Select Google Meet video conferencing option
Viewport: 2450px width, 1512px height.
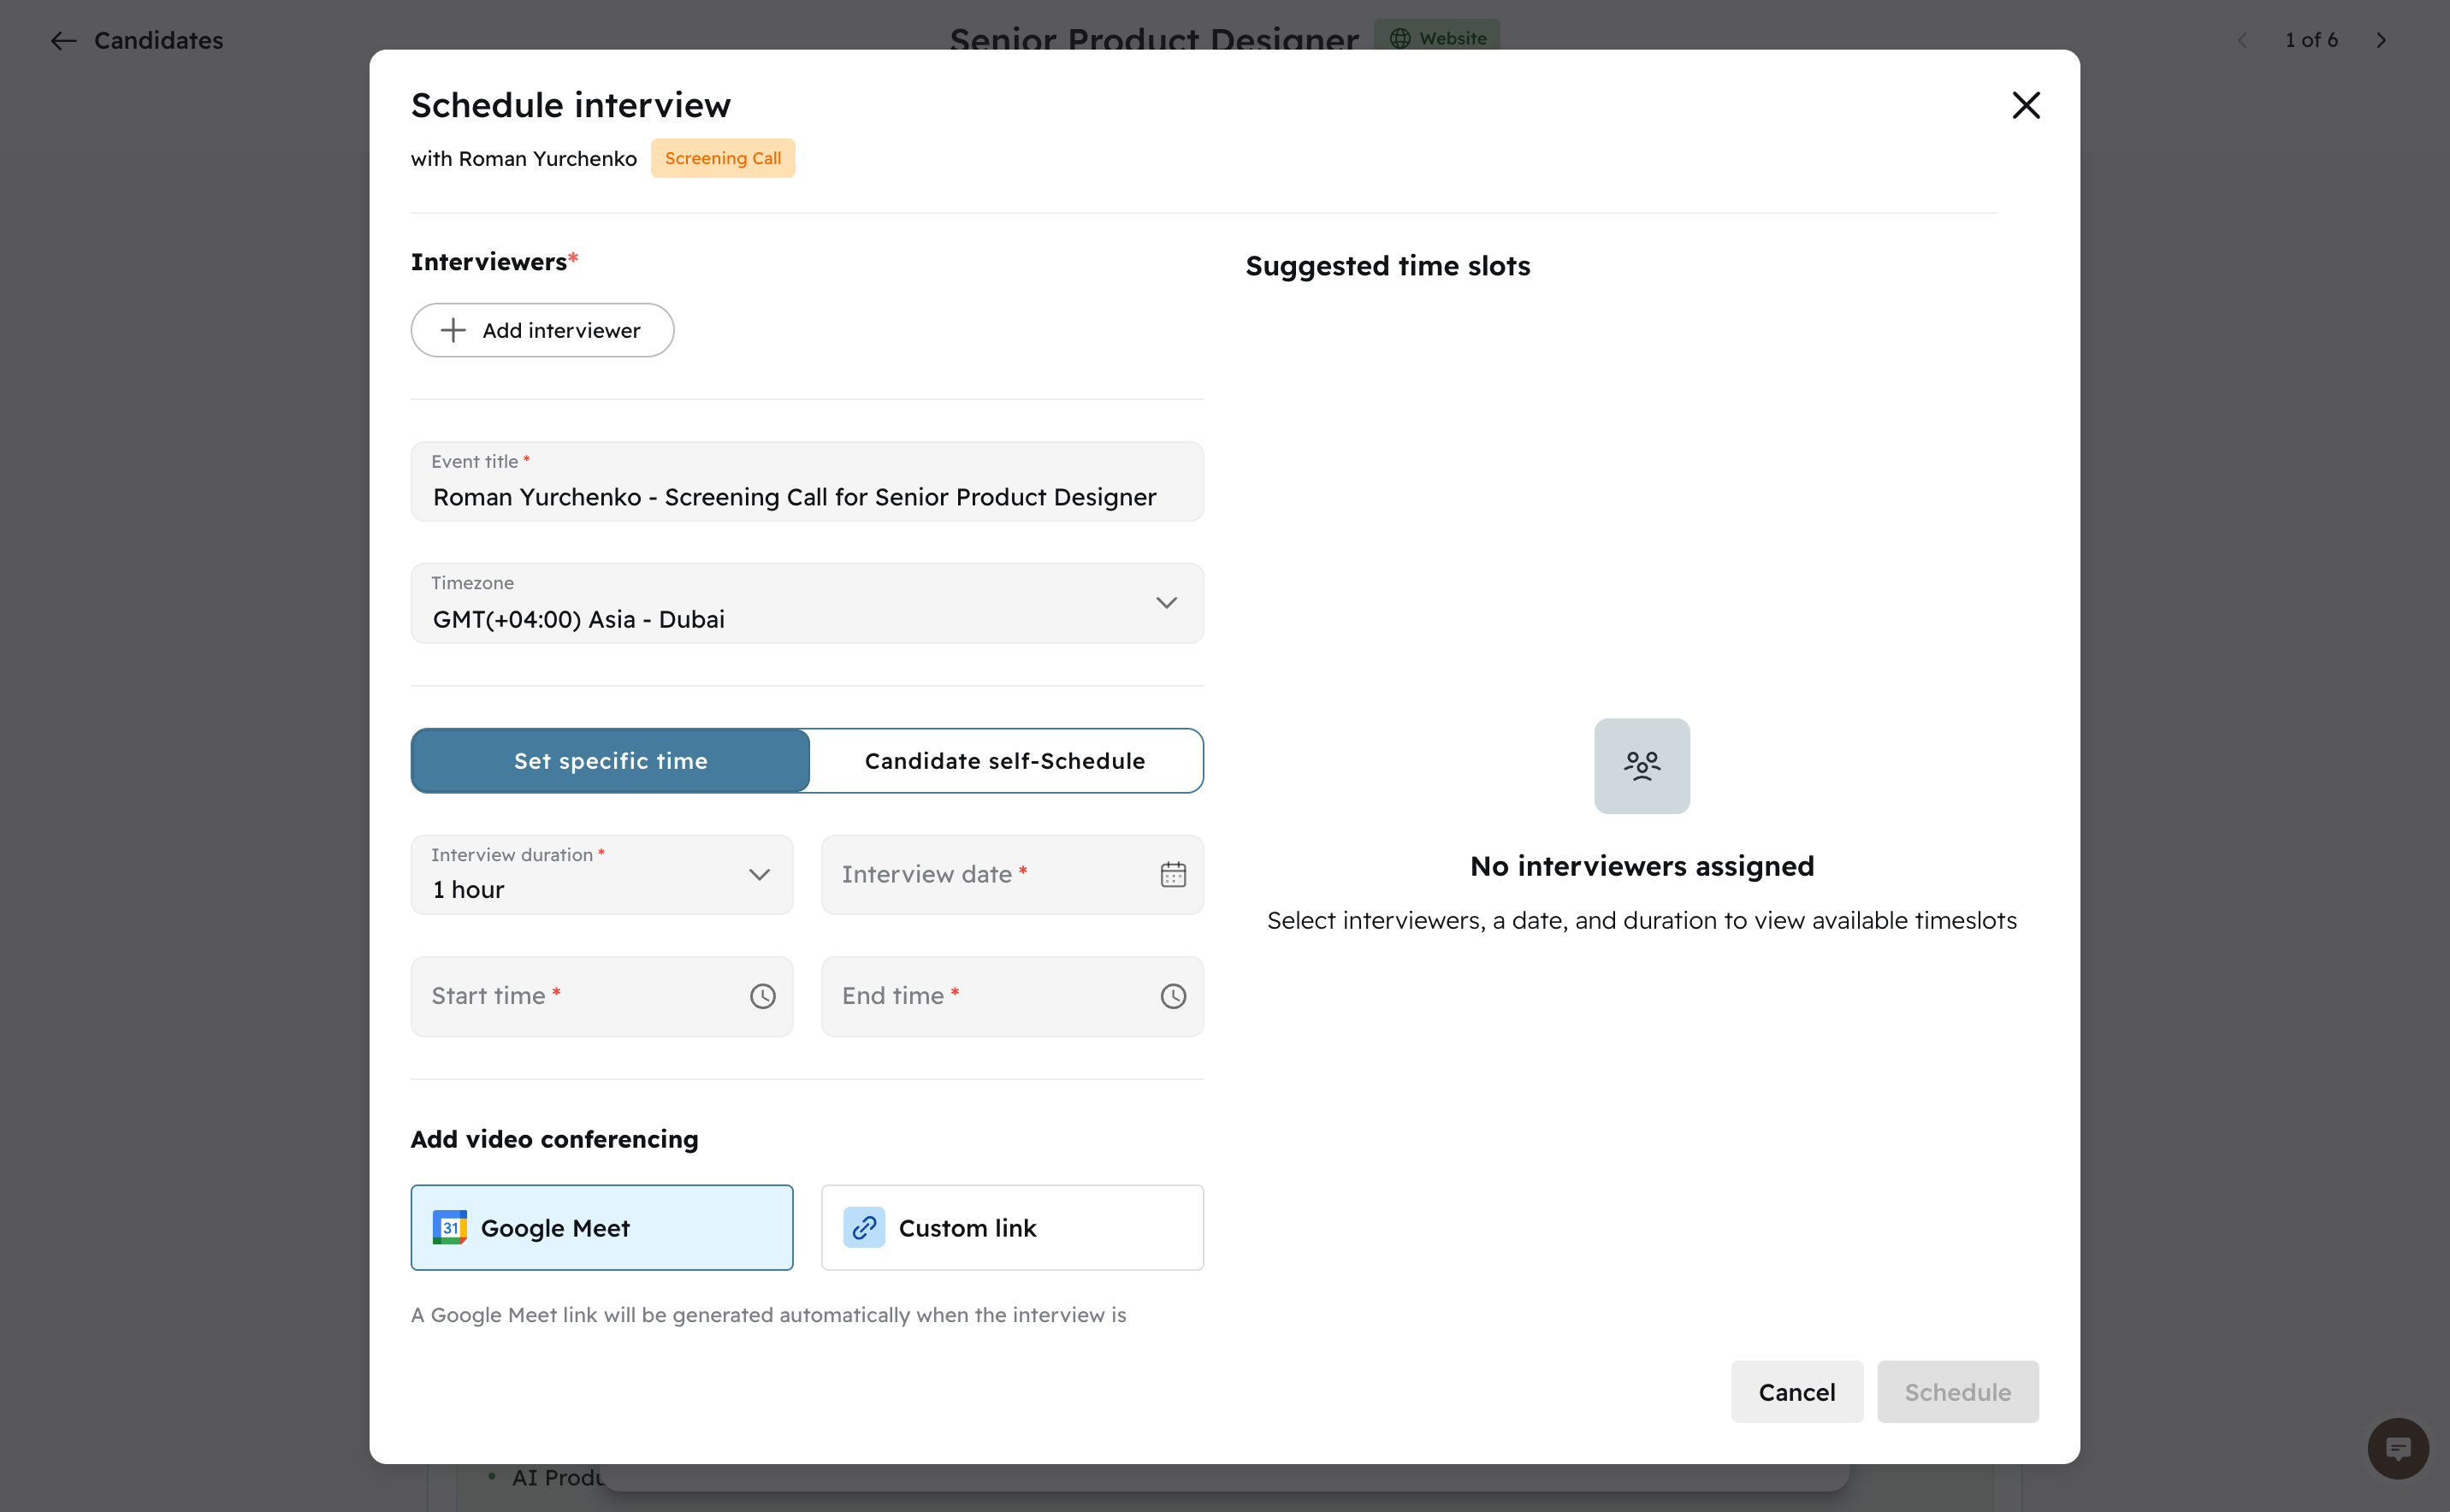(602, 1227)
